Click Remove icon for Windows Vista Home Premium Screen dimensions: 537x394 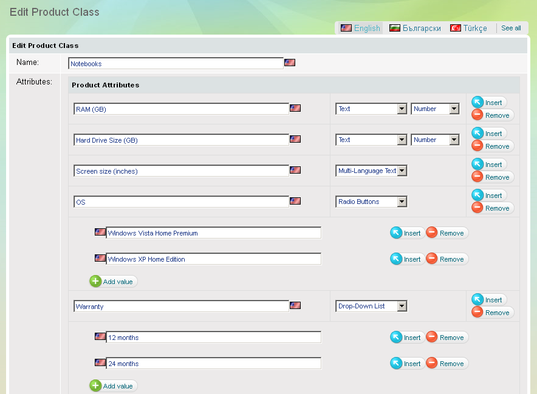[432, 233]
